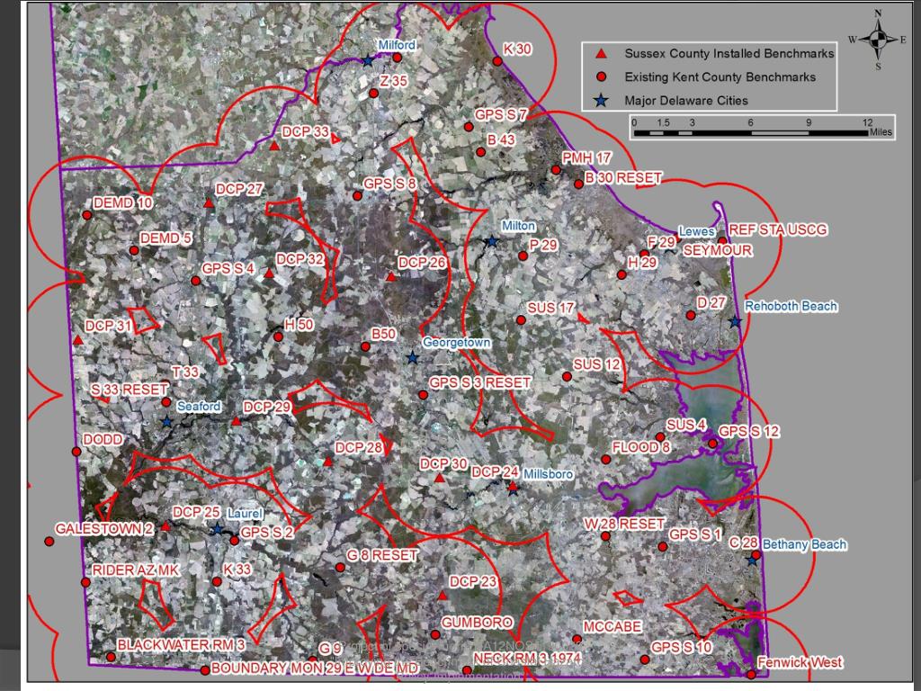This screenshot has height=691, width=921.
Task: Select the Georgetown blue star marker
Action: coord(412,358)
